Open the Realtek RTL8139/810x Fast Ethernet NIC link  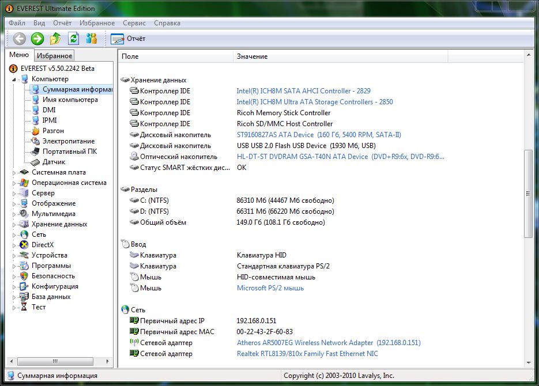307,354
